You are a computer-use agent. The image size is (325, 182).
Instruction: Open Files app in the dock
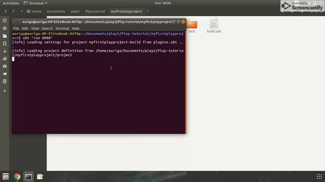pyautogui.click(x=6, y=176)
